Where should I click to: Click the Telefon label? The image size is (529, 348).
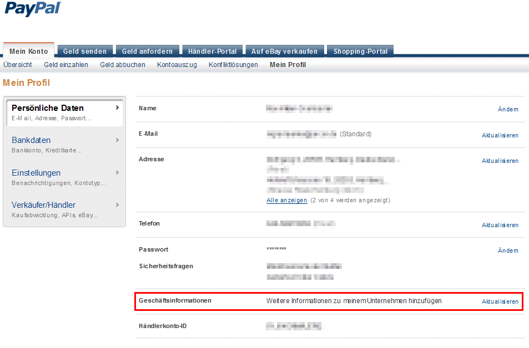tap(149, 223)
